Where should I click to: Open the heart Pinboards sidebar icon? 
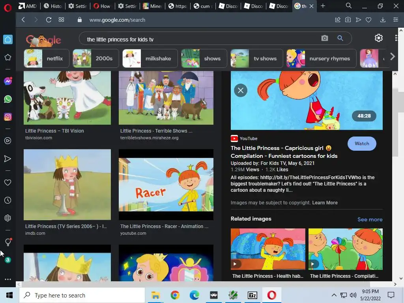8,182
